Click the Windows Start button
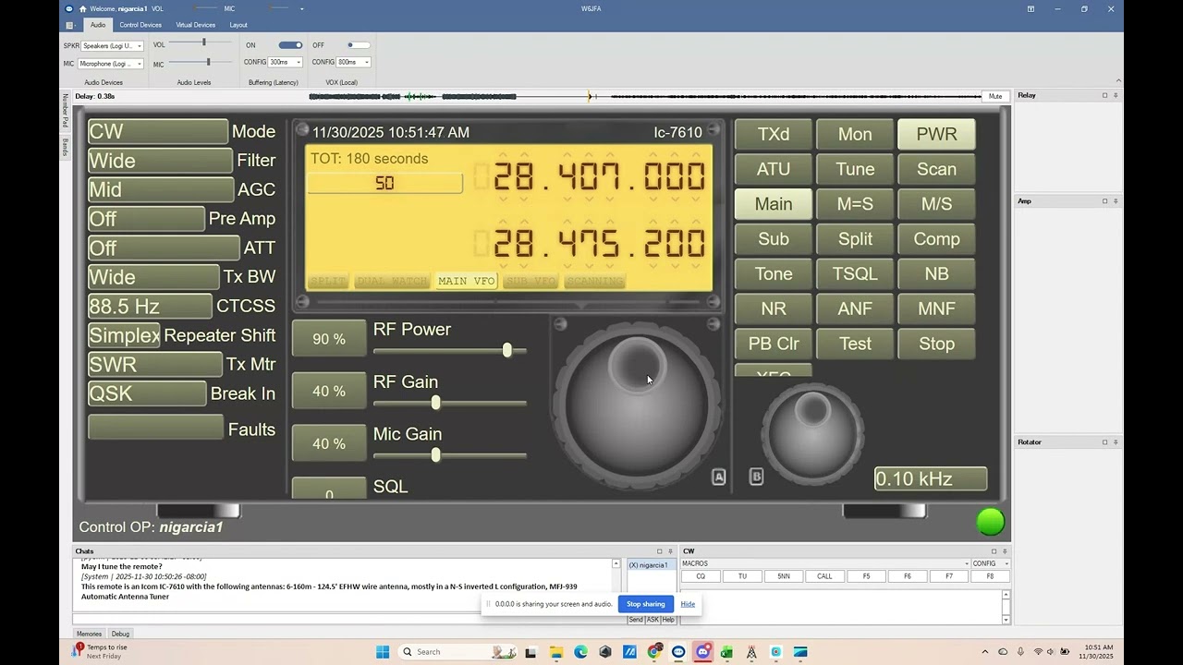The image size is (1183, 665). click(383, 652)
